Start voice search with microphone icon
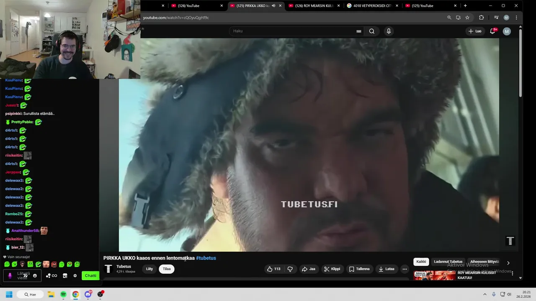Screen dimensions: 536x301 coord(389,31)
